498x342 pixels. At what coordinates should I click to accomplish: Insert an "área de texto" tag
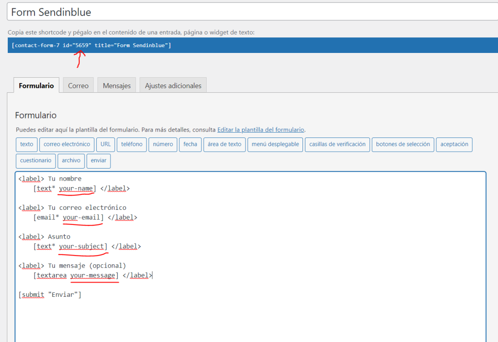(x=224, y=144)
